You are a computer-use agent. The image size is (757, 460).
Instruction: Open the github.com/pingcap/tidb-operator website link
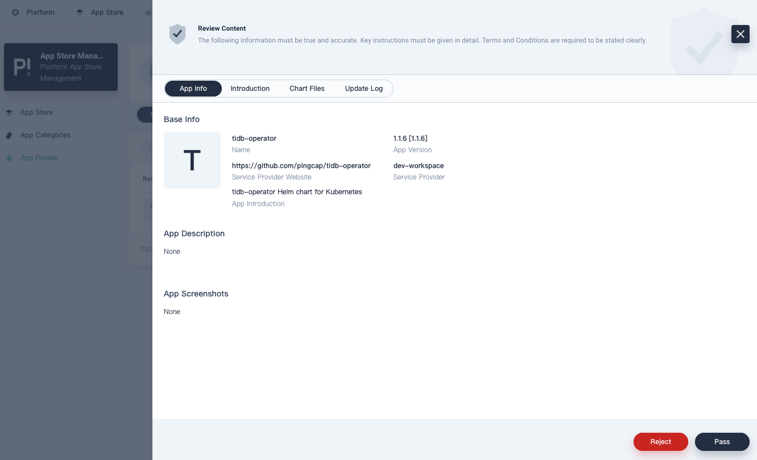pos(301,166)
